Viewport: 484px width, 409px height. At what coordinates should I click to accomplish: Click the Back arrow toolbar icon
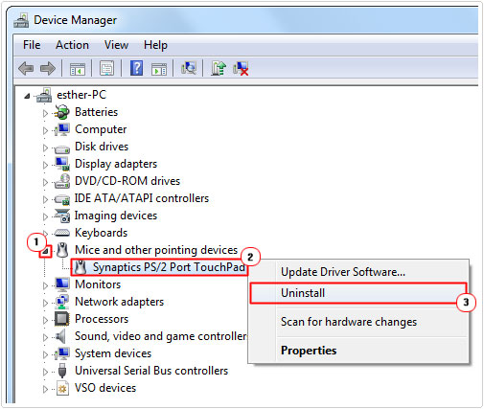pyautogui.click(x=26, y=68)
